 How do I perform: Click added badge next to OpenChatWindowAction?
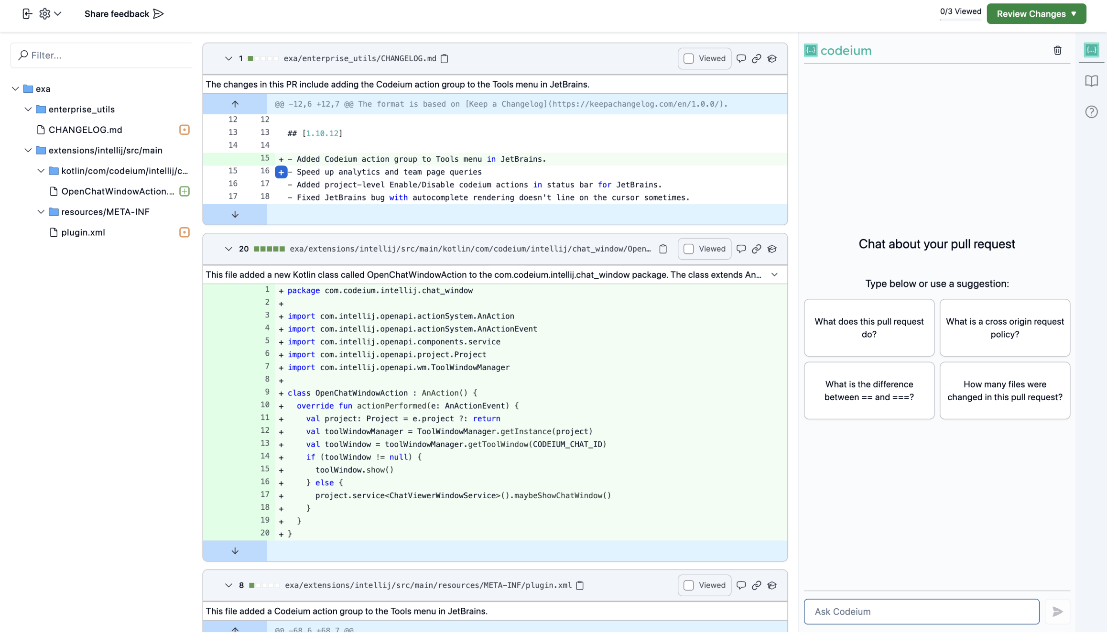click(184, 192)
